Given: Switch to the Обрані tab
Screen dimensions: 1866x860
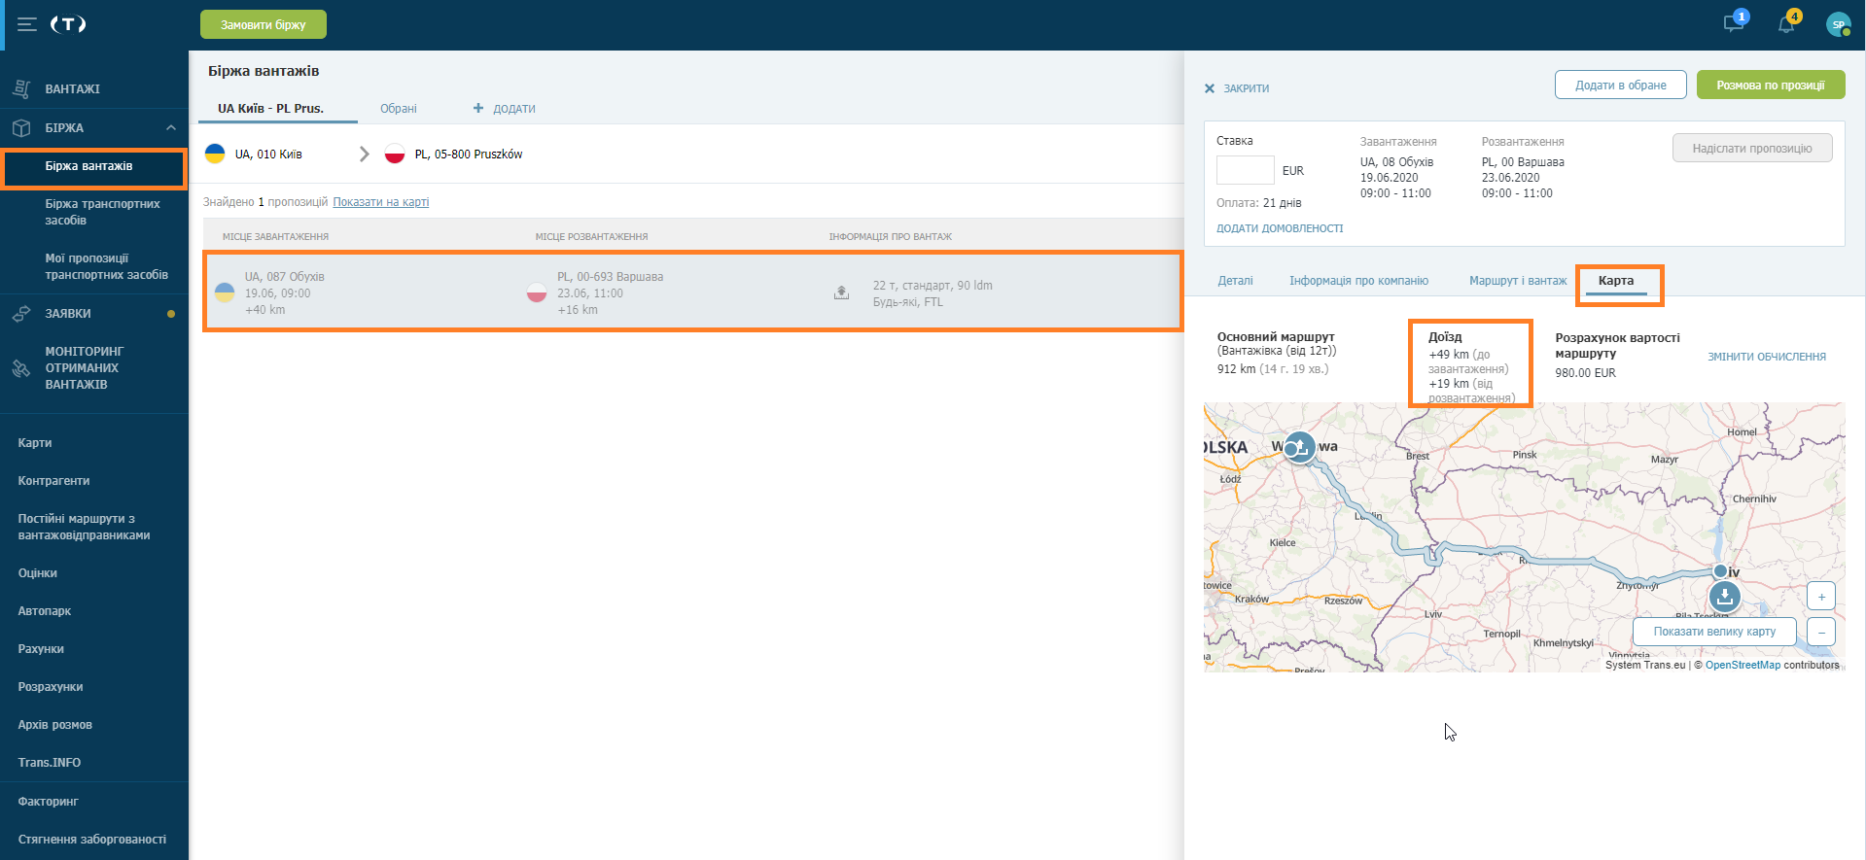Looking at the screenshot, I should click(398, 109).
